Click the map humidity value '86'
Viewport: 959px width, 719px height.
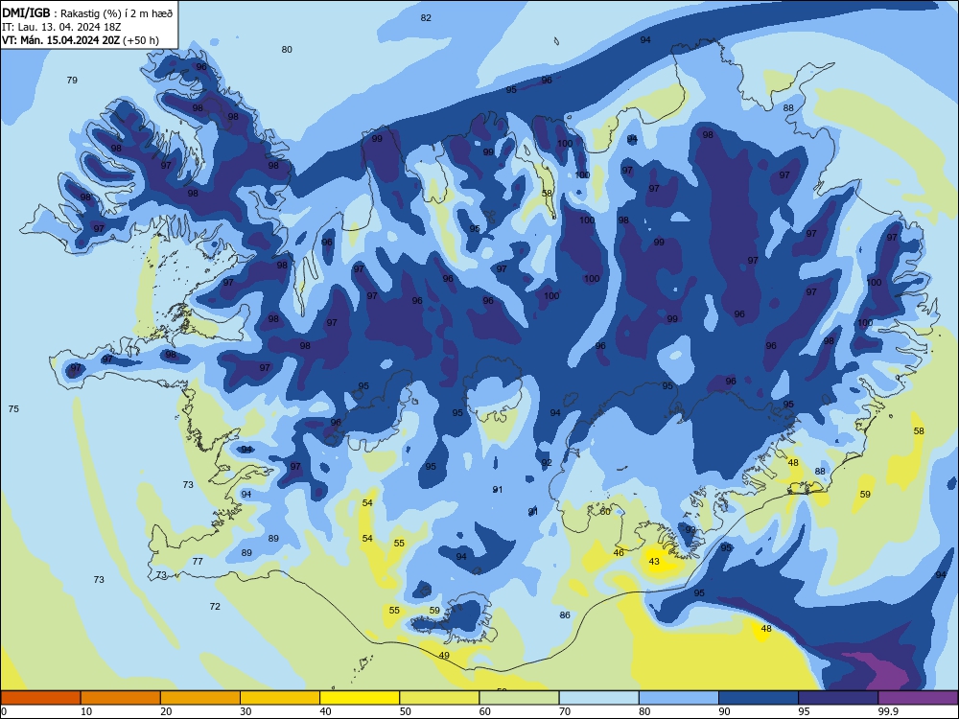(x=565, y=615)
